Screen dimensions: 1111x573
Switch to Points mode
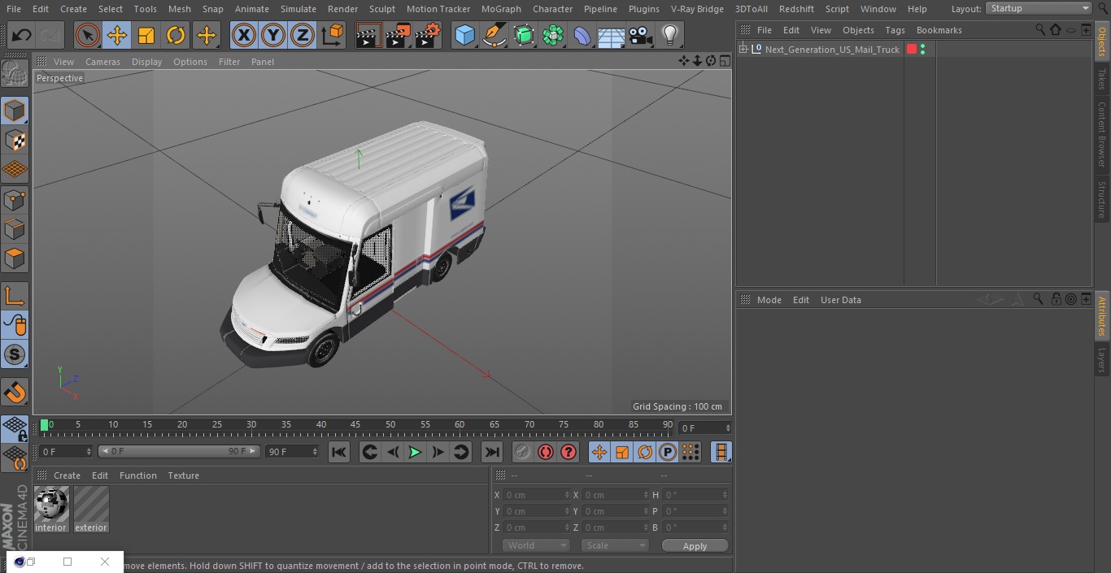(x=15, y=200)
